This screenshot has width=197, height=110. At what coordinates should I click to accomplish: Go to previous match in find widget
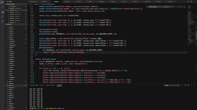(178, 7)
